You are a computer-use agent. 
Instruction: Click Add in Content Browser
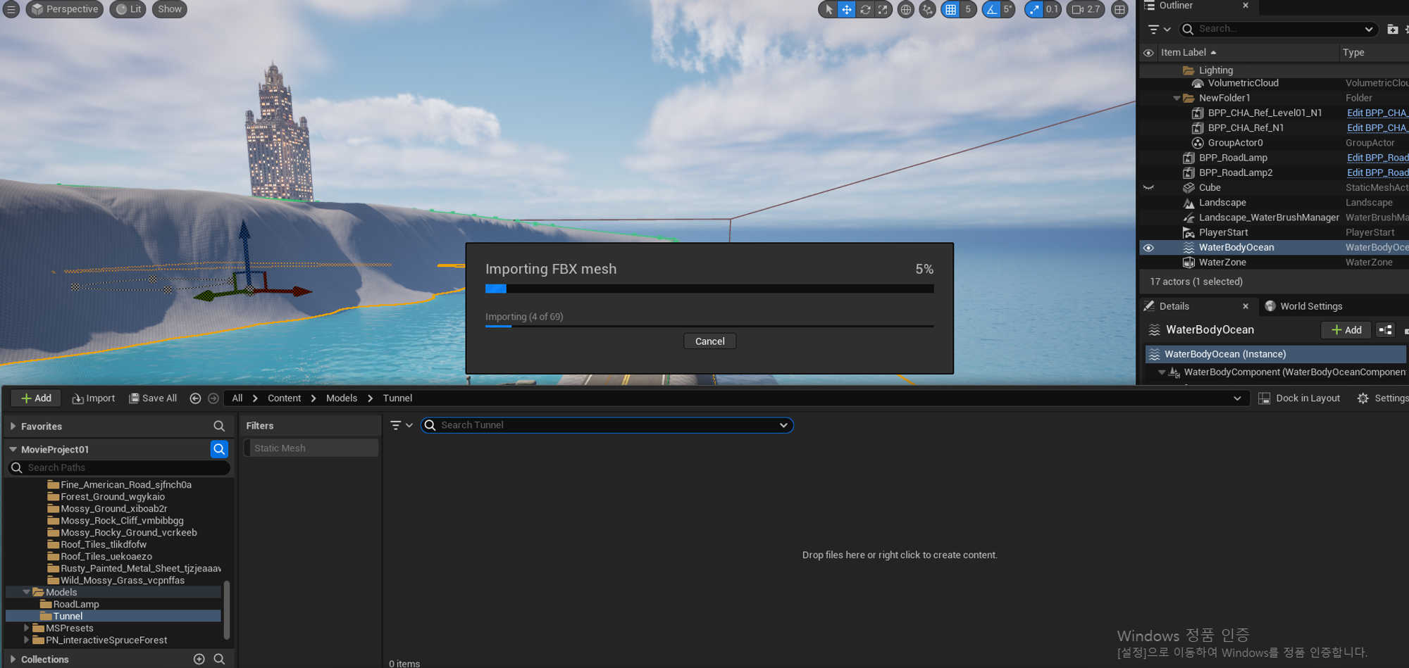(36, 398)
